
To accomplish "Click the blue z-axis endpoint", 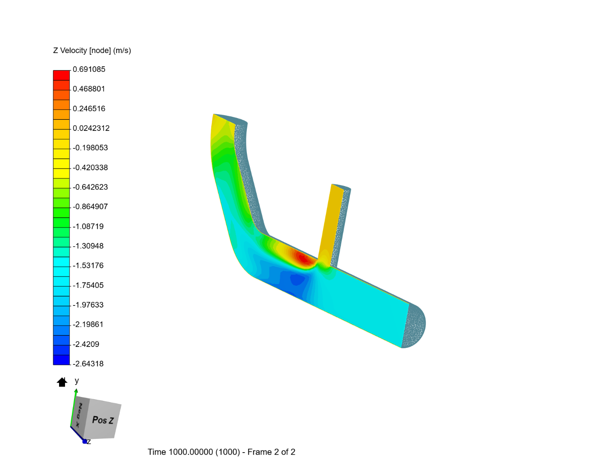I will 85,441.
